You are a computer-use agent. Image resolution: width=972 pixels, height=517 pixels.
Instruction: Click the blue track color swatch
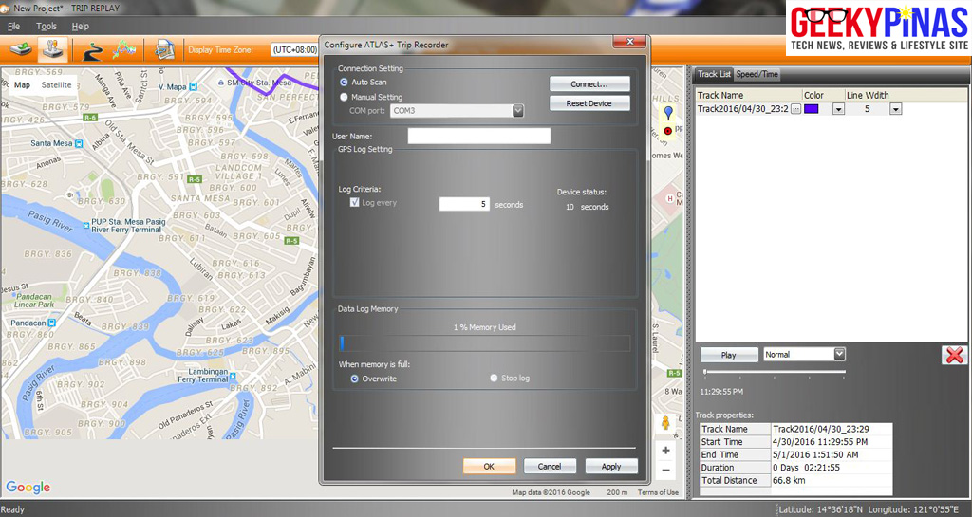click(812, 109)
